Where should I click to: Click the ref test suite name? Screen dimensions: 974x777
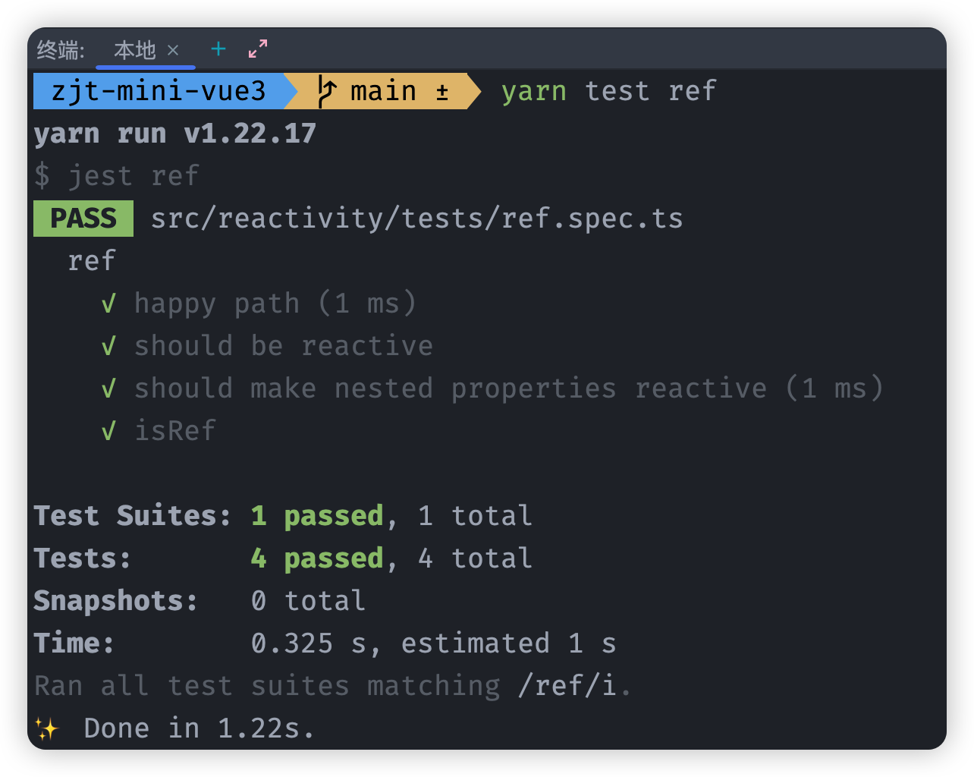pyautogui.click(x=92, y=261)
